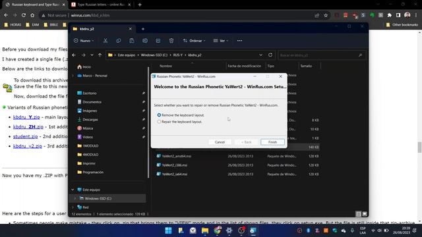Open Inicio in Explorer sidebar
This screenshot has height=237, width=422.
click(84, 66)
